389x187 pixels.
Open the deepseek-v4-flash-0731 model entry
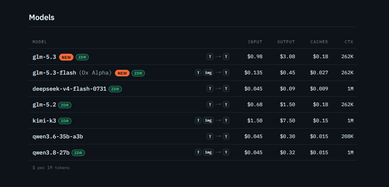click(x=70, y=89)
